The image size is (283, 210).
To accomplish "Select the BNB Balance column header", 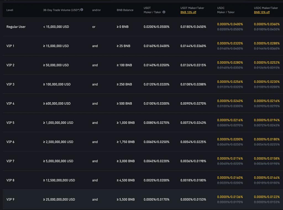I will coord(125,10).
